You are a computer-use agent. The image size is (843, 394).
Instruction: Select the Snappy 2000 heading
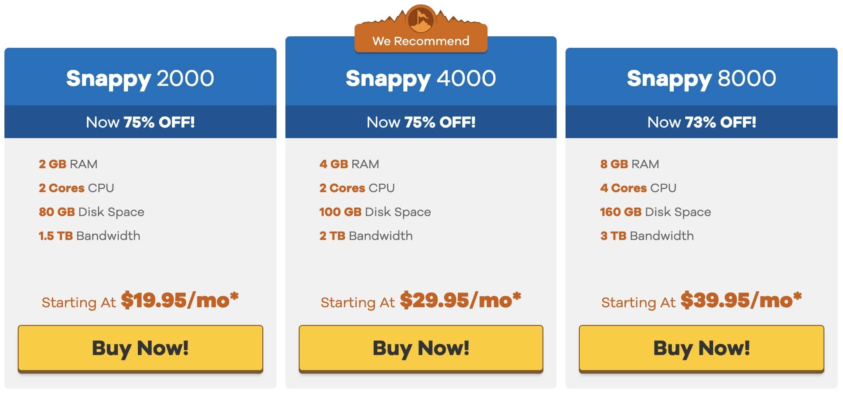(x=140, y=79)
